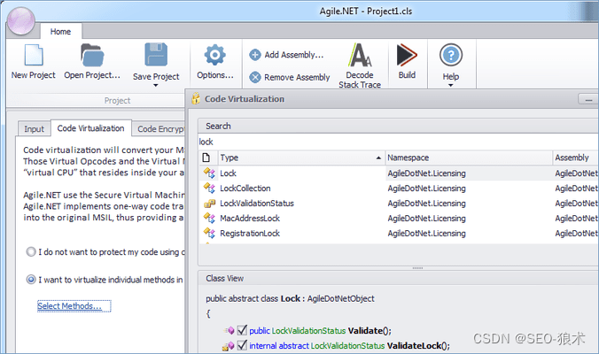599x354 pixels.
Task: Click the Add Assembly plus icon
Action: click(x=255, y=55)
